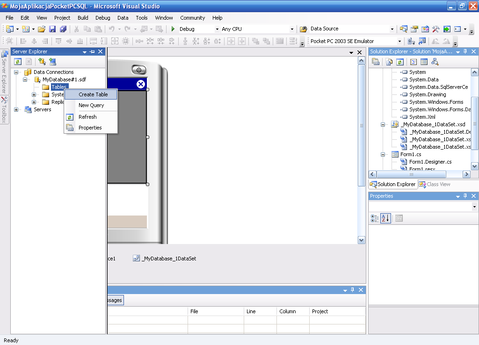
Task: Toggle Alphabetical sort in Properties panel
Action: click(x=385, y=218)
